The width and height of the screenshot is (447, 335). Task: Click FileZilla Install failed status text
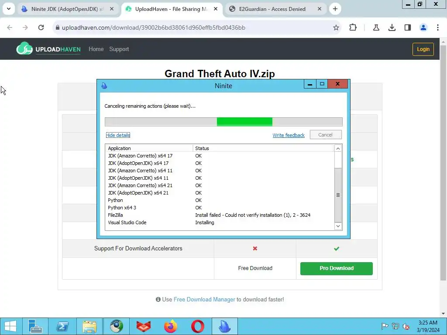[x=253, y=215]
